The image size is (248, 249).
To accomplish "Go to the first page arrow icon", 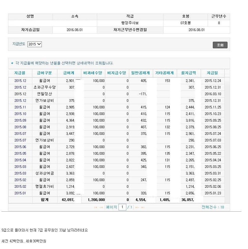I will 95,207.
